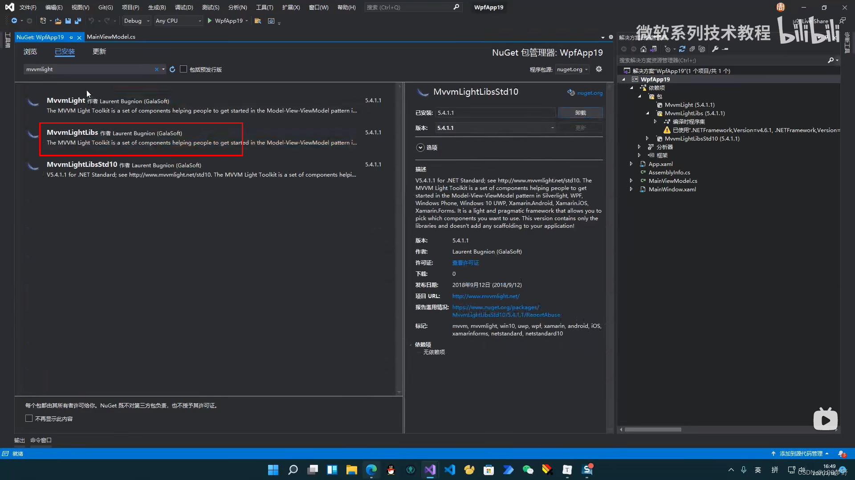Open the Tools(T) menu
The height and width of the screenshot is (480, 855).
265,7
